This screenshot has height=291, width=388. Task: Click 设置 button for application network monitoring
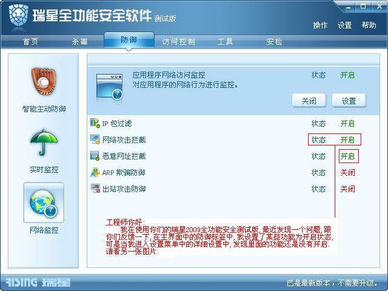point(349,101)
